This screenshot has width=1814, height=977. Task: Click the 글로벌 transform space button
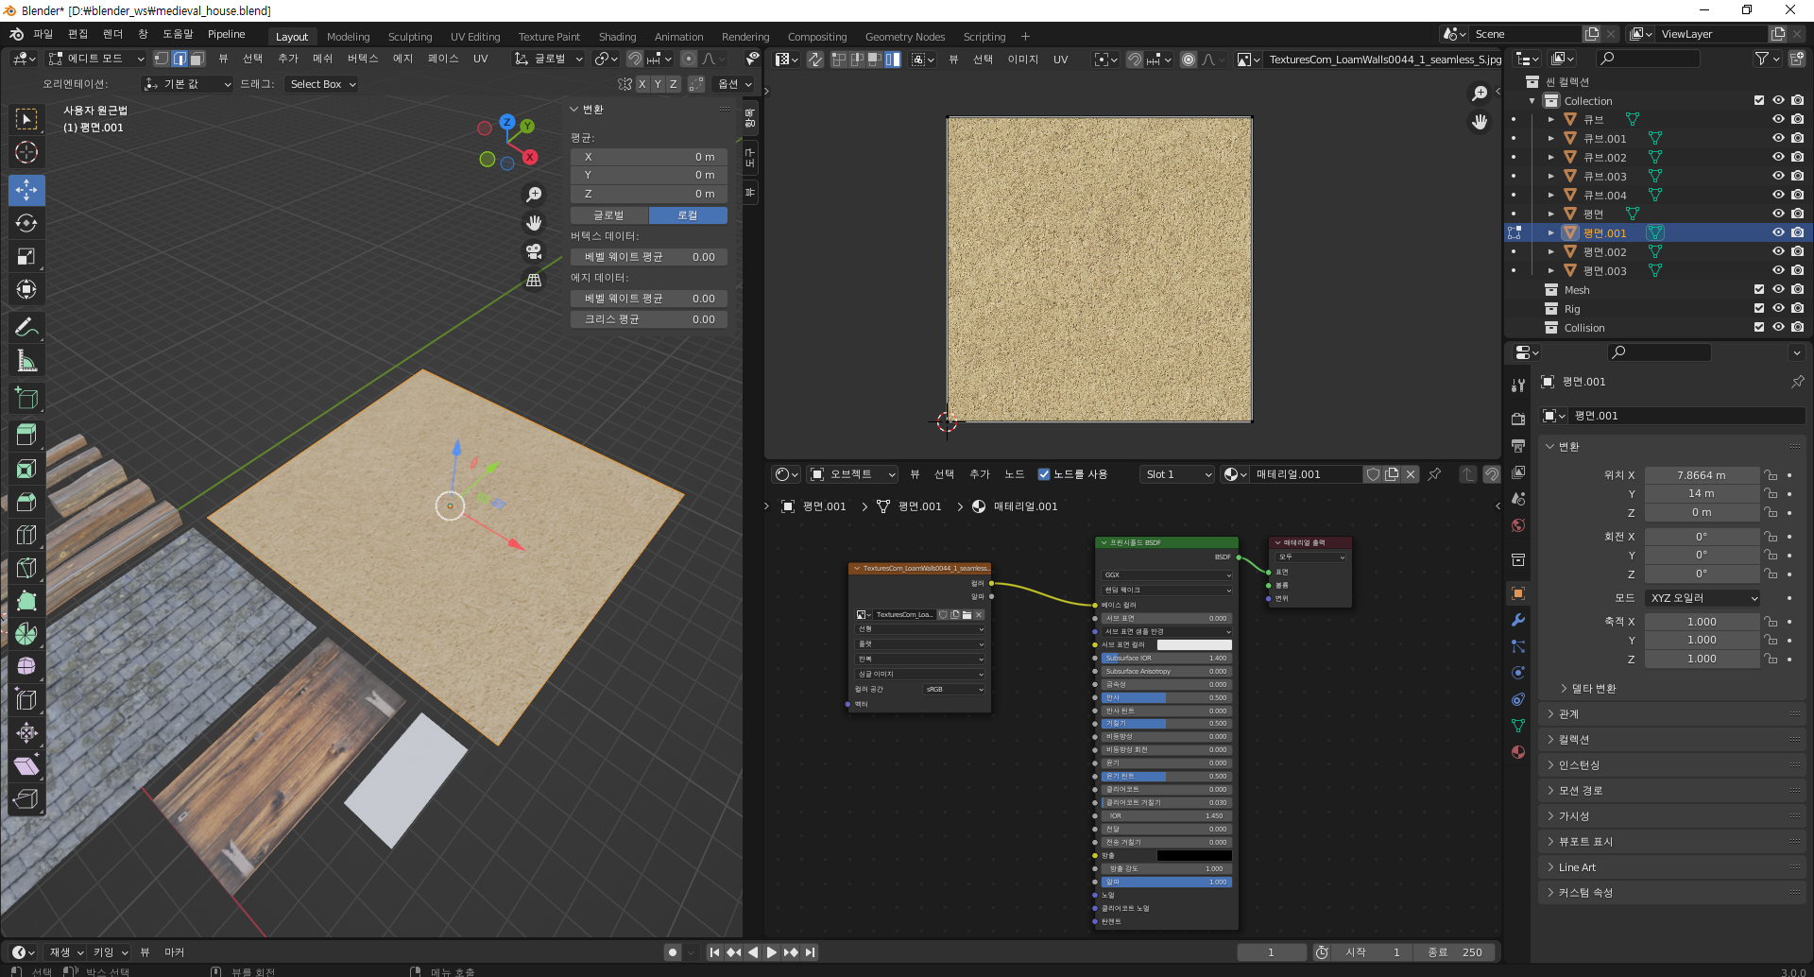608,215
